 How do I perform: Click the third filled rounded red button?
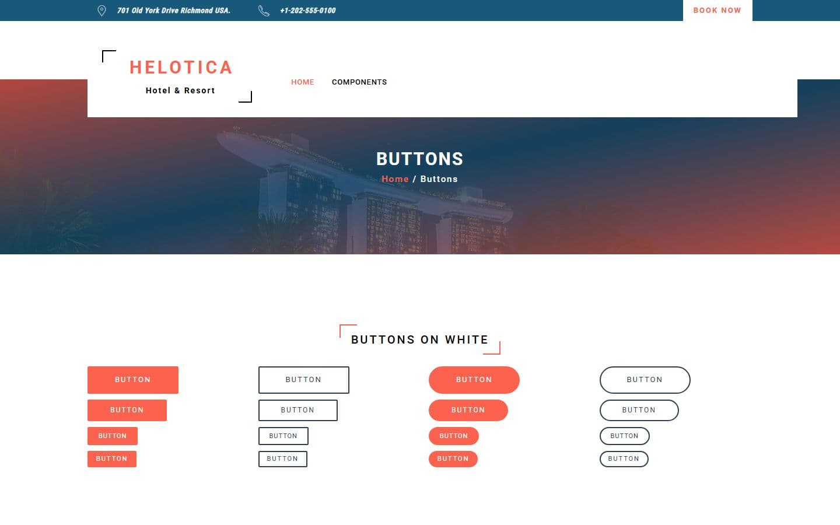pos(454,436)
